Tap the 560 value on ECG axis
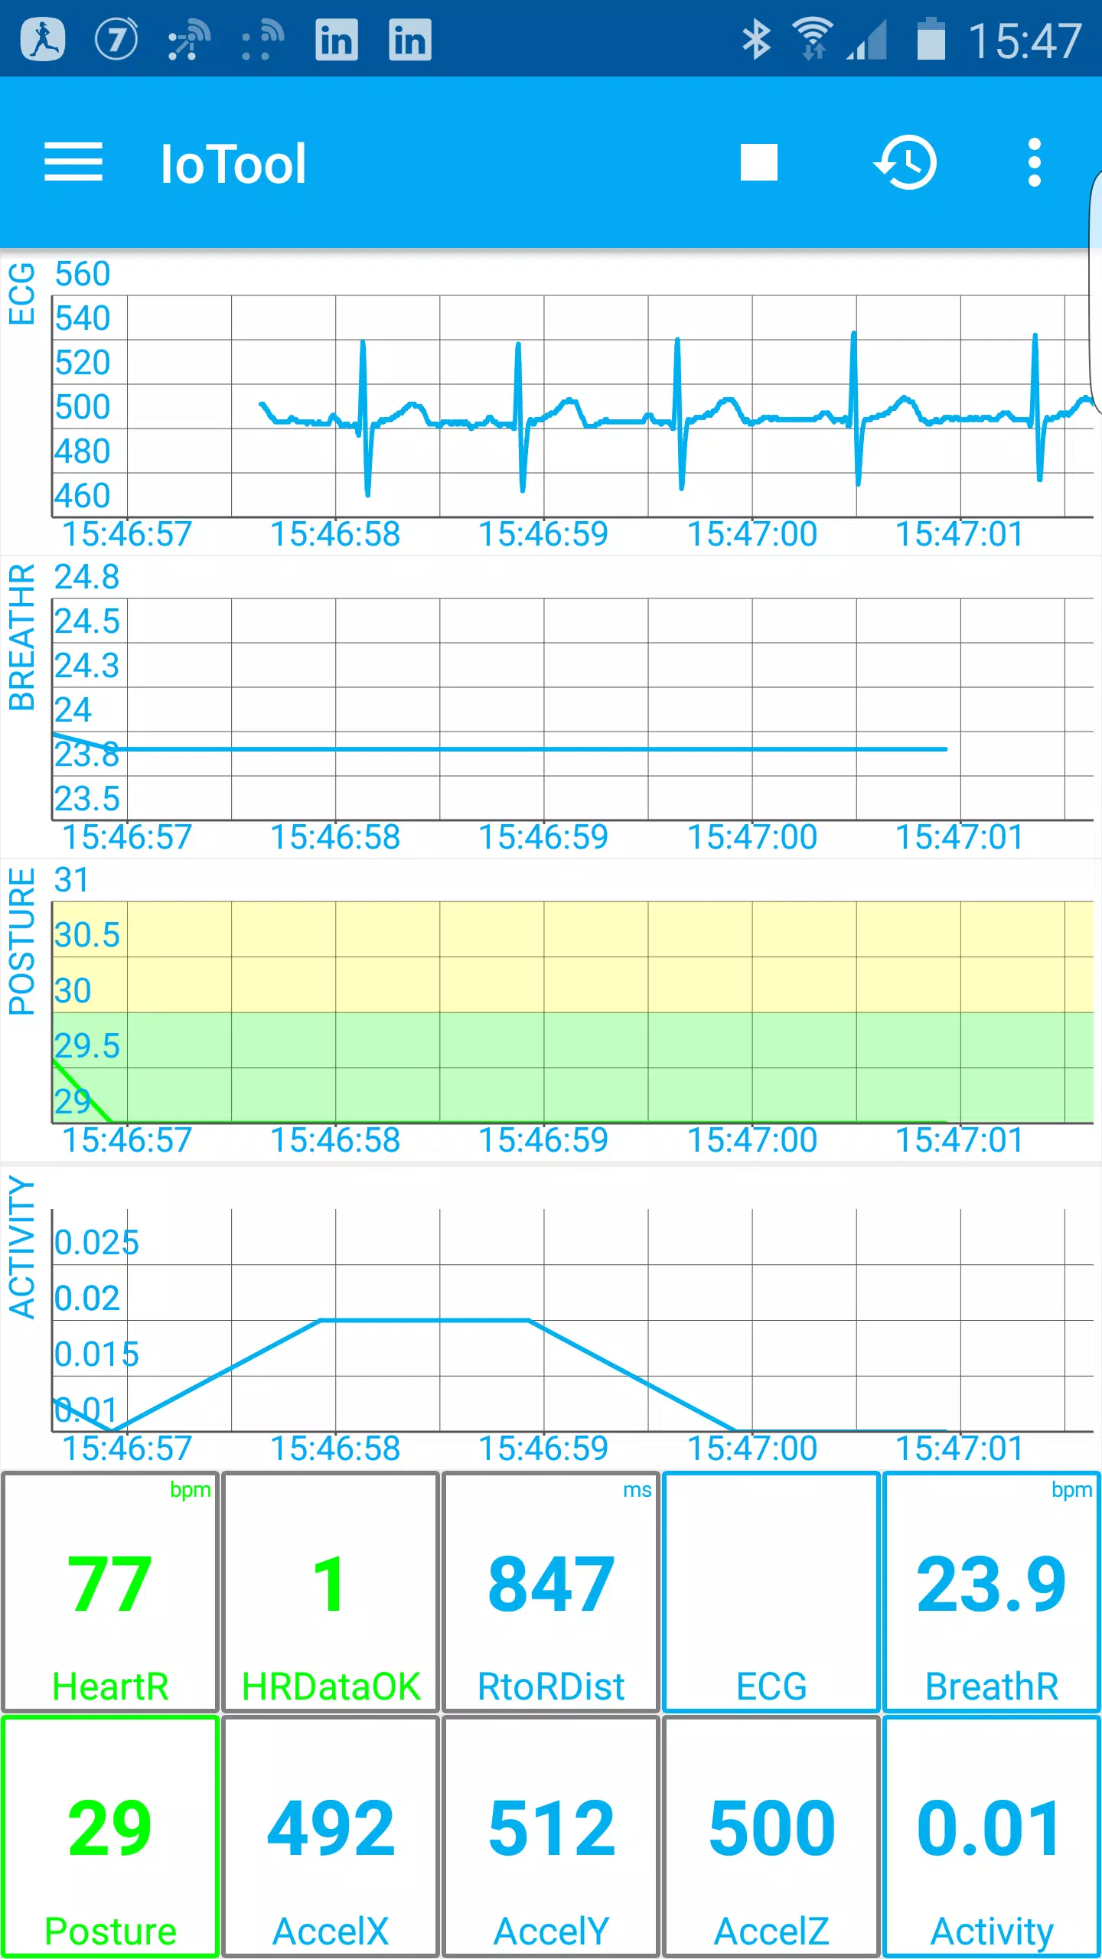Image resolution: width=1102 pixels, height=1959 pixels. [82, 274]
